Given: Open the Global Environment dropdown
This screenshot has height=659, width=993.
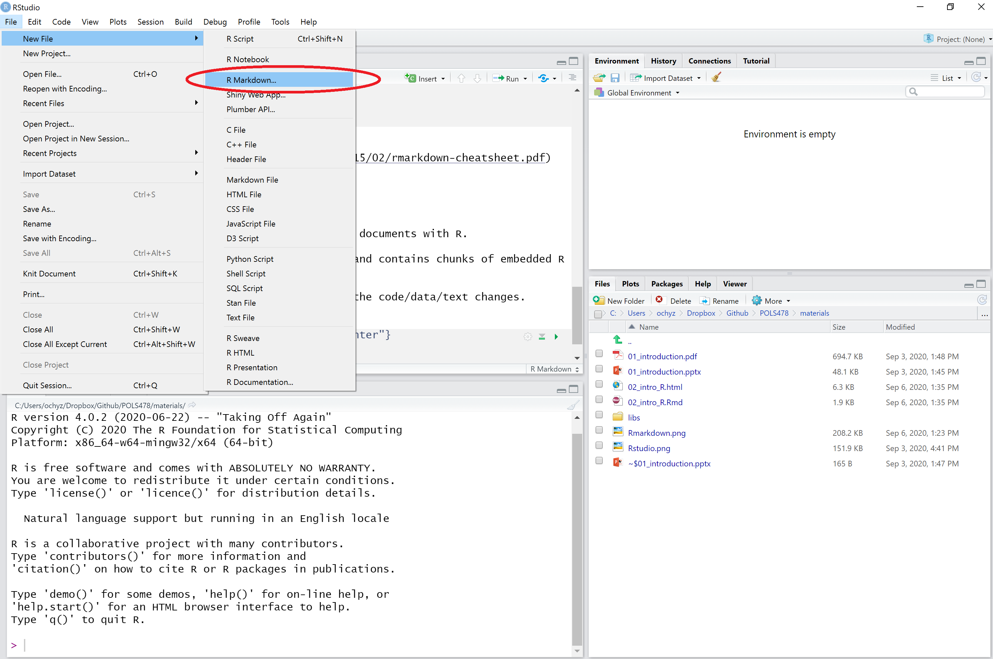Looking at the screenshot, I should tap(637, 93).
